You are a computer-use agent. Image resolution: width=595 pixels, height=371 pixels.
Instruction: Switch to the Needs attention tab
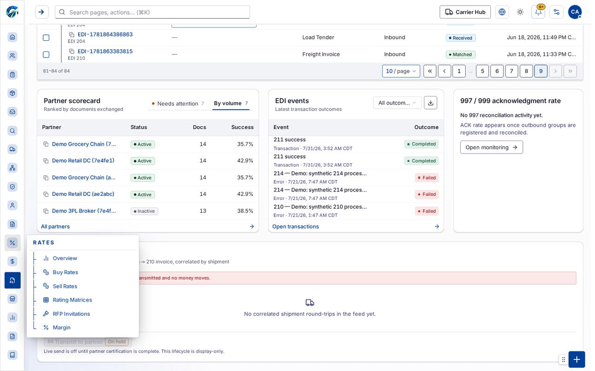tap(178, 103)
